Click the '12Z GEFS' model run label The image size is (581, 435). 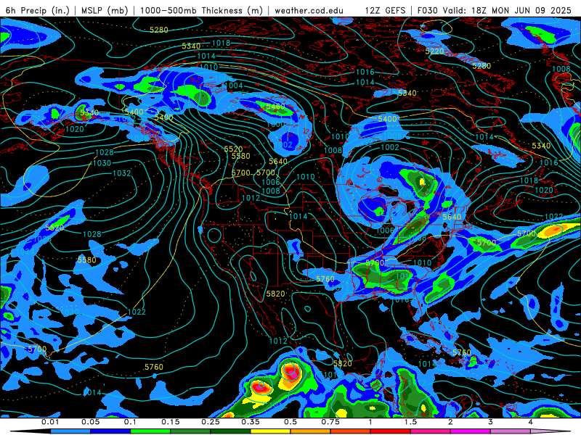[385, 10]
